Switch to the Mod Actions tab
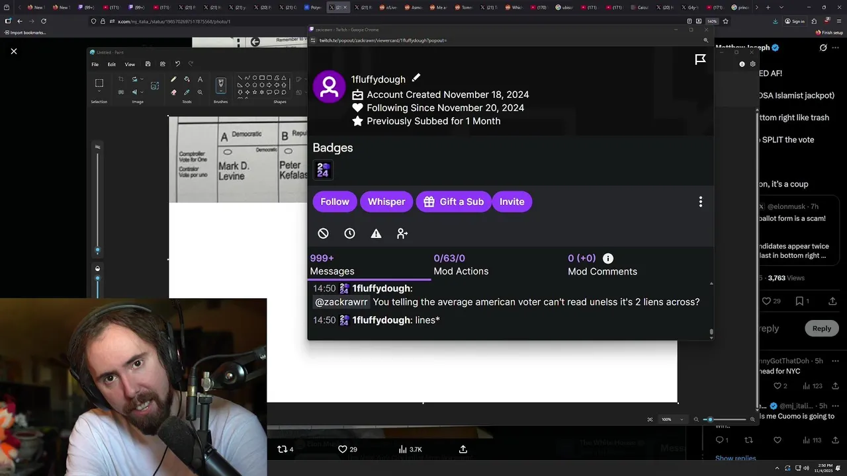The image size is (847, 476). (461, 264)
